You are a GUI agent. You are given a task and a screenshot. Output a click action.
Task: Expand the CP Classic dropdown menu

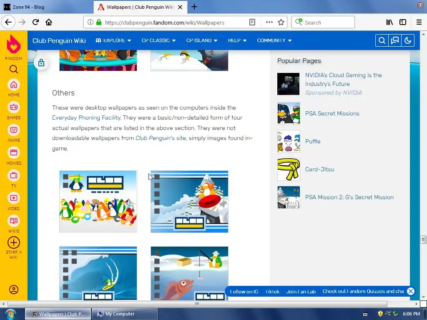tap(158, 40)
